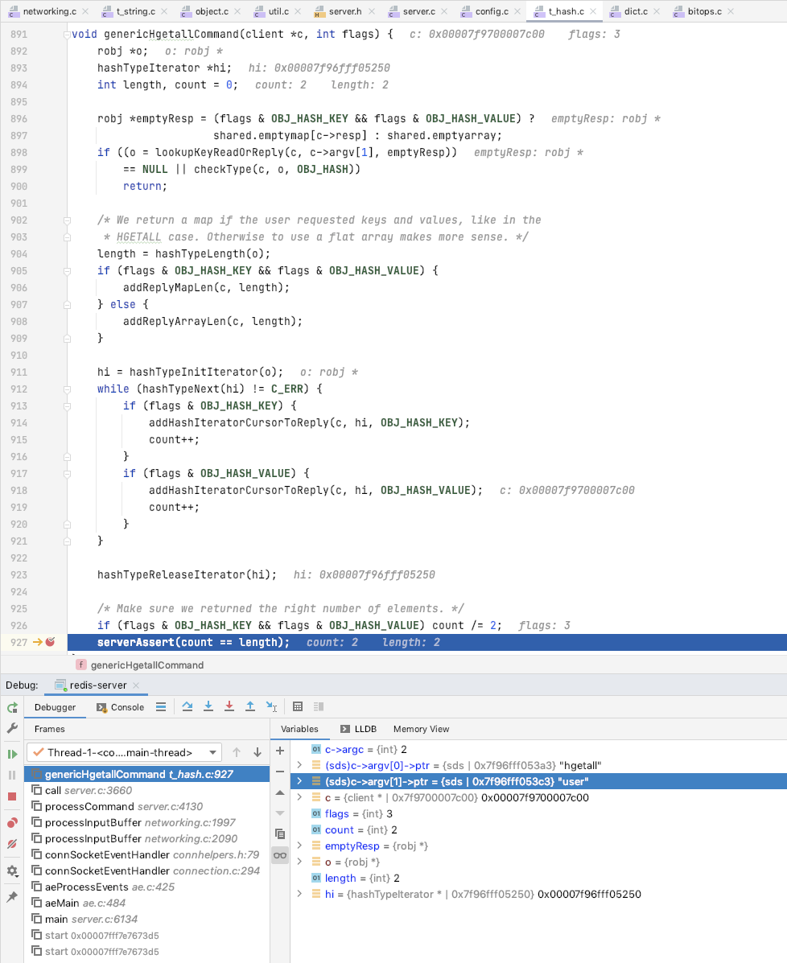Toggle Mute Breakpoints icon

[x=12, y=844]
